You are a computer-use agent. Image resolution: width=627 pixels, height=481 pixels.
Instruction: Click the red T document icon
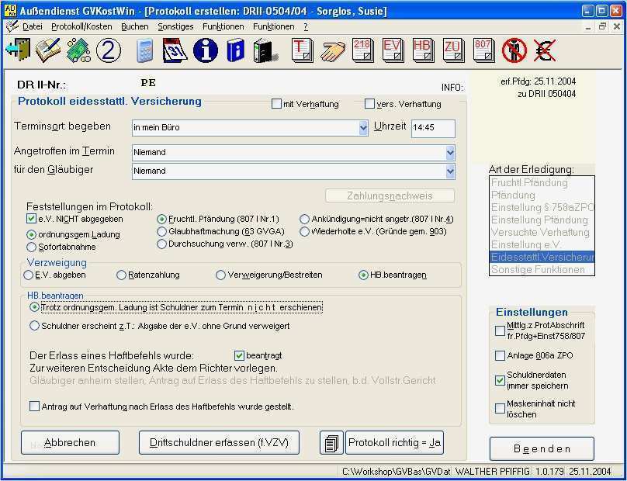pyautogui.click(x=303, y=50)
